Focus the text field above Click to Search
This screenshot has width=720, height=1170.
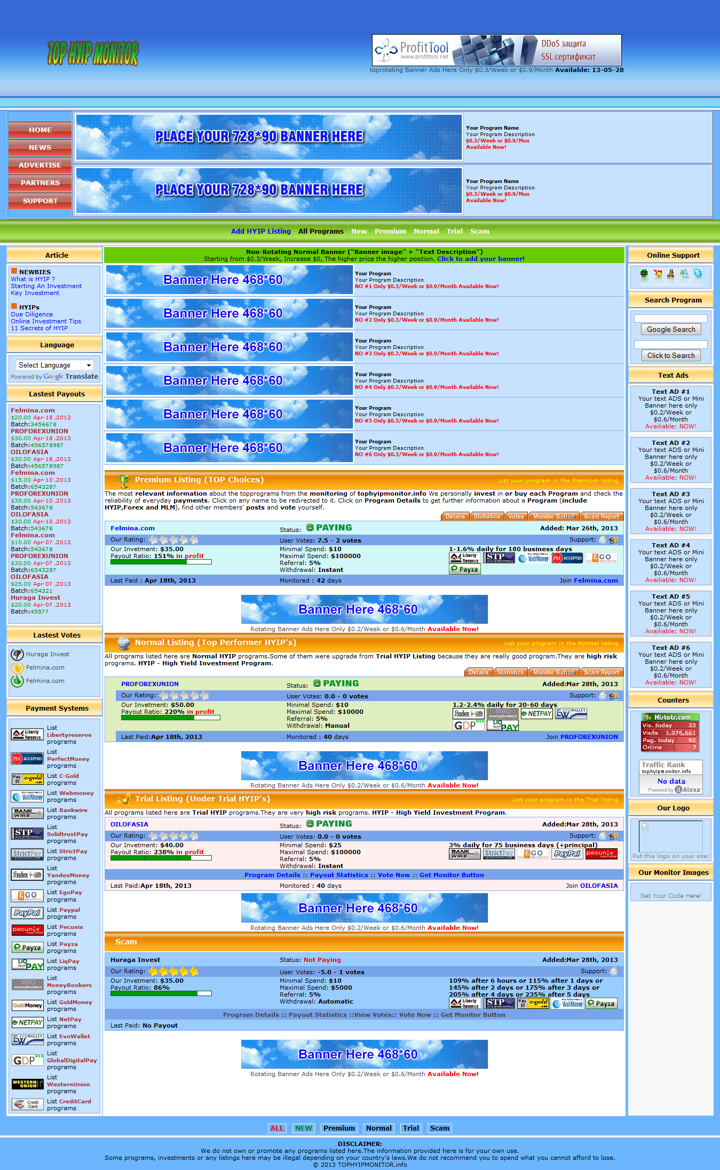tap(670, 345)
